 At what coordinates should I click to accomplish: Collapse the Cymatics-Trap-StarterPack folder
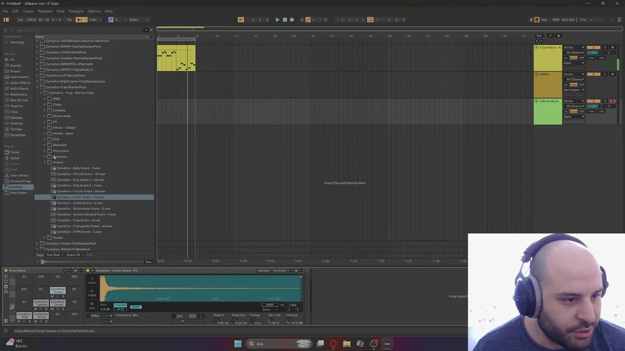click(37, 87)
